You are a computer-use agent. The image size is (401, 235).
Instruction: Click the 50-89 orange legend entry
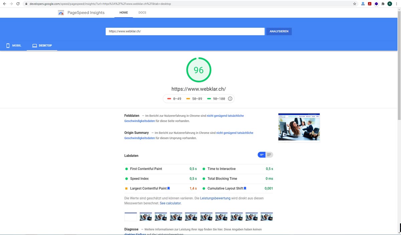(194, 99)
